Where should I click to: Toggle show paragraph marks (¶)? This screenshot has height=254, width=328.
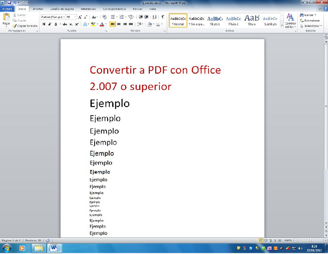(163, 17)
